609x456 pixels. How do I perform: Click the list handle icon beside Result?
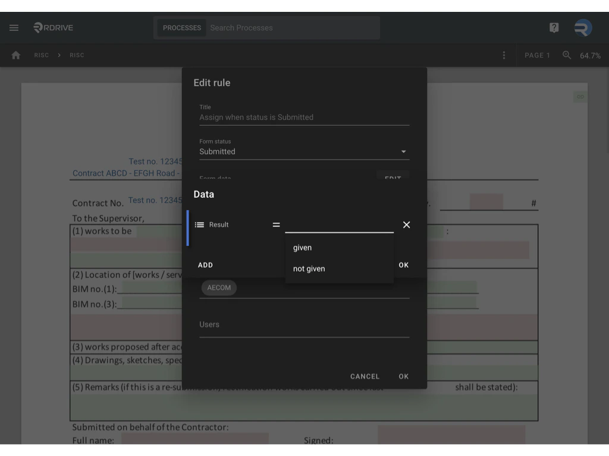(199, 224)
